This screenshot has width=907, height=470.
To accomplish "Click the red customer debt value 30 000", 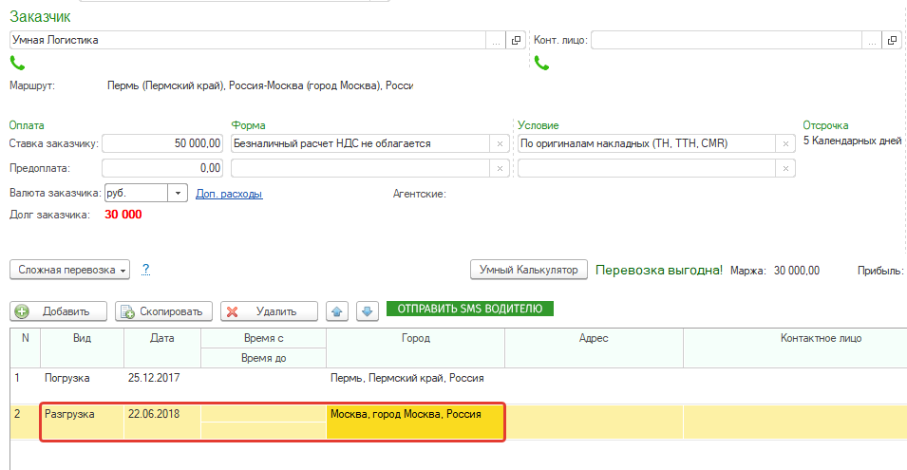I will tap(123, 215).
